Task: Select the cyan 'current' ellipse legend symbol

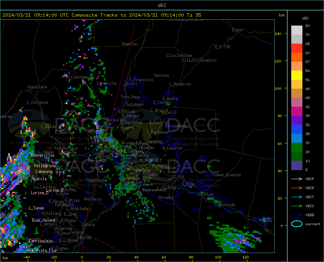Action: pyautogui.click(x=297, y=224)
